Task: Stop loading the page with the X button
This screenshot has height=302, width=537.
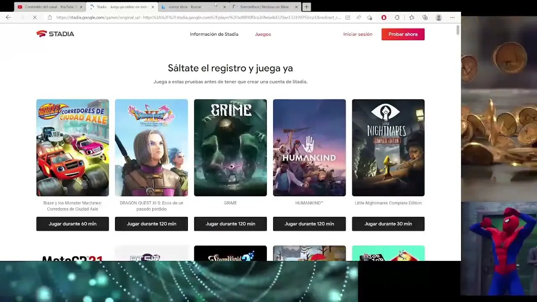Action: (x=35, y=18)
